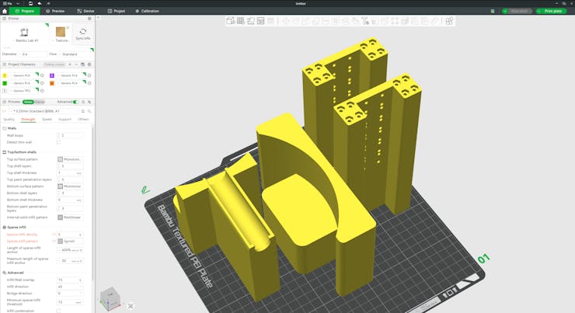Toggle the Advanced settings switch
Image resolution: width=575 pixels, height=313 pixels.
point(76,102)
